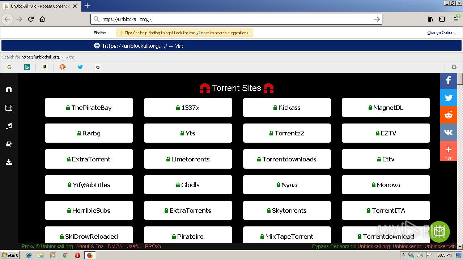Share page on Twitter
The height and width of the screenshot is (260, 463).
(449, 97)
